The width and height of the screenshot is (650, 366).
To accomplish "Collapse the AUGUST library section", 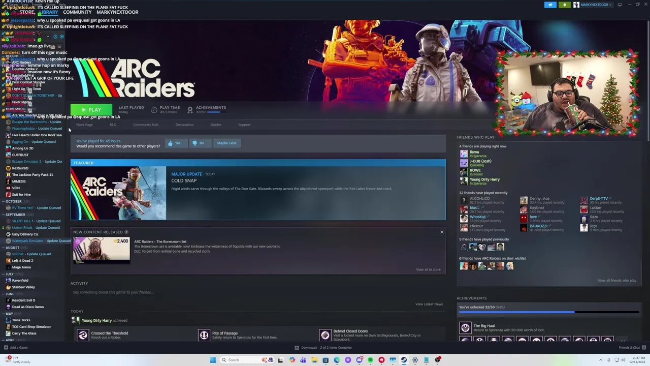I will tap(4, 248).
